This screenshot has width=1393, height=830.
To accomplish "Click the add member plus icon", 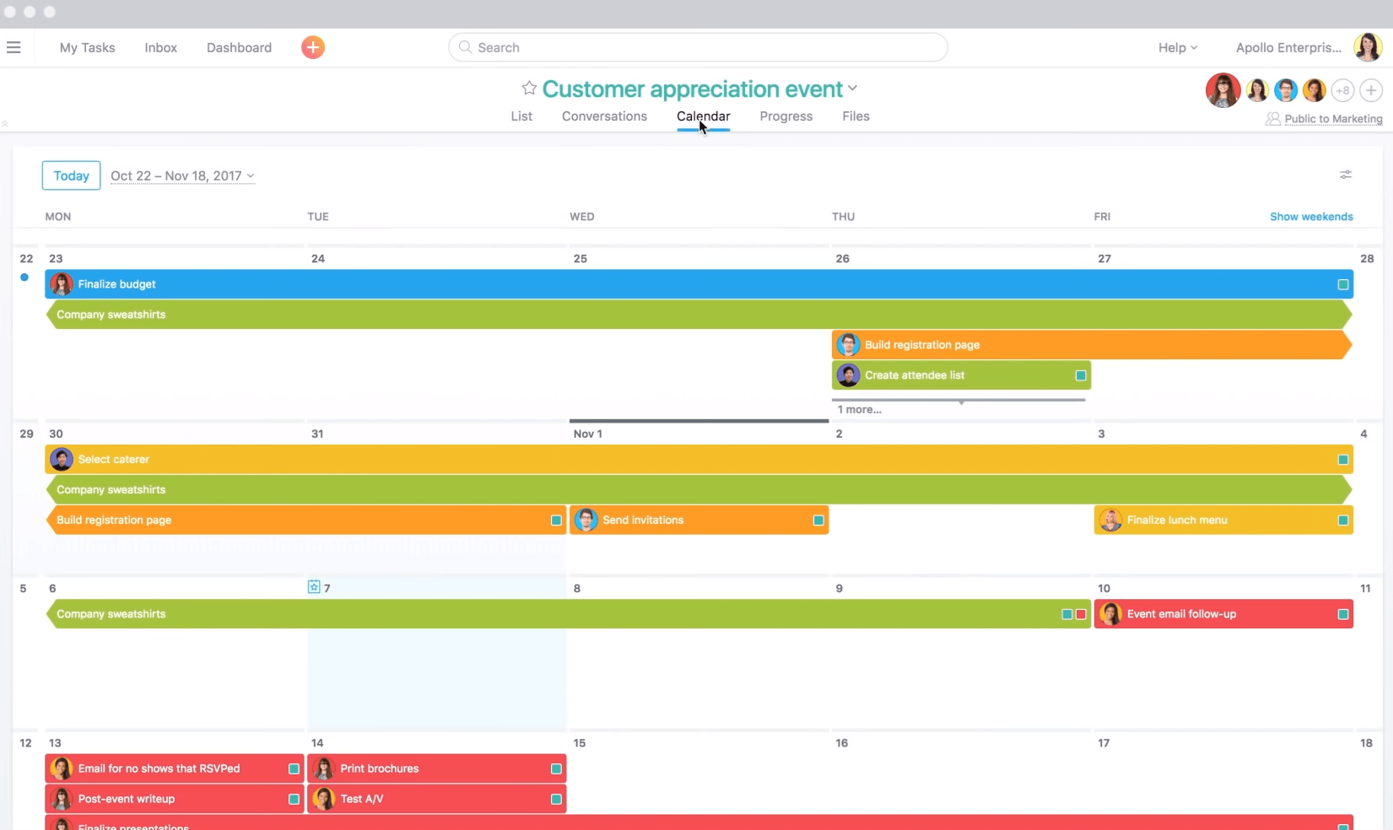I will pos(1371,90).
